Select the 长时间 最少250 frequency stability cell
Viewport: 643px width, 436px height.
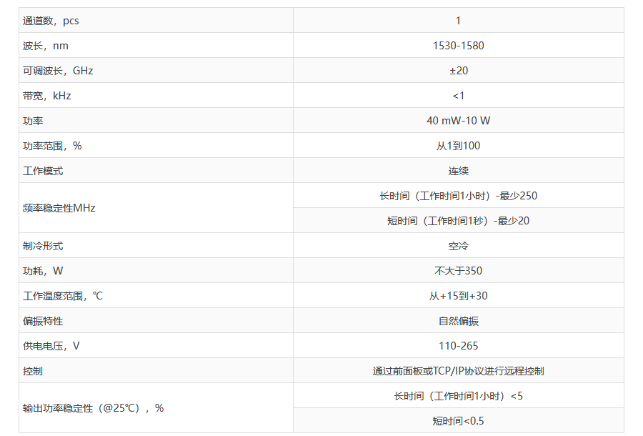tap(458, 196)
